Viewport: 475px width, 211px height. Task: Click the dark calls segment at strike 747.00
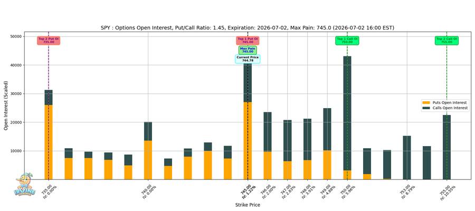[x=288, y=140]
